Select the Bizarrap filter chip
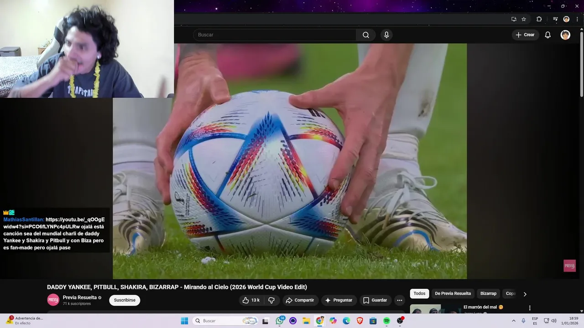Image resolution: width=584 pixels, height=328 pixels. (488, 293)
